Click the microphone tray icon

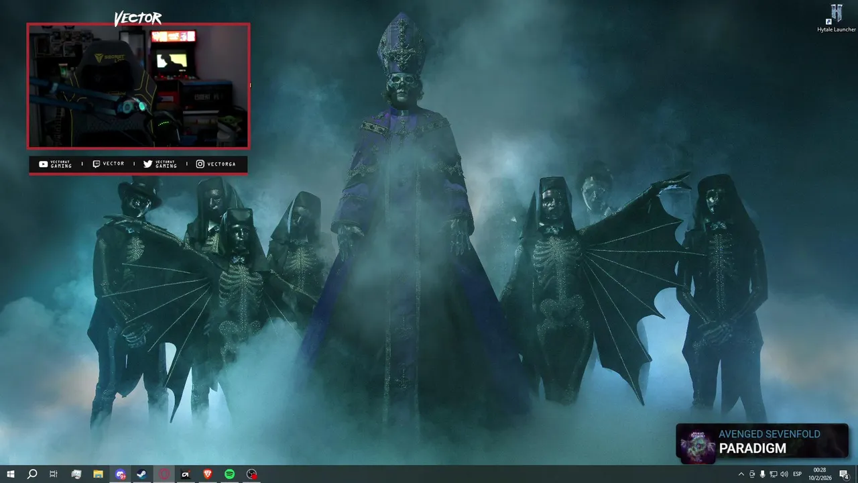point(763,474)
